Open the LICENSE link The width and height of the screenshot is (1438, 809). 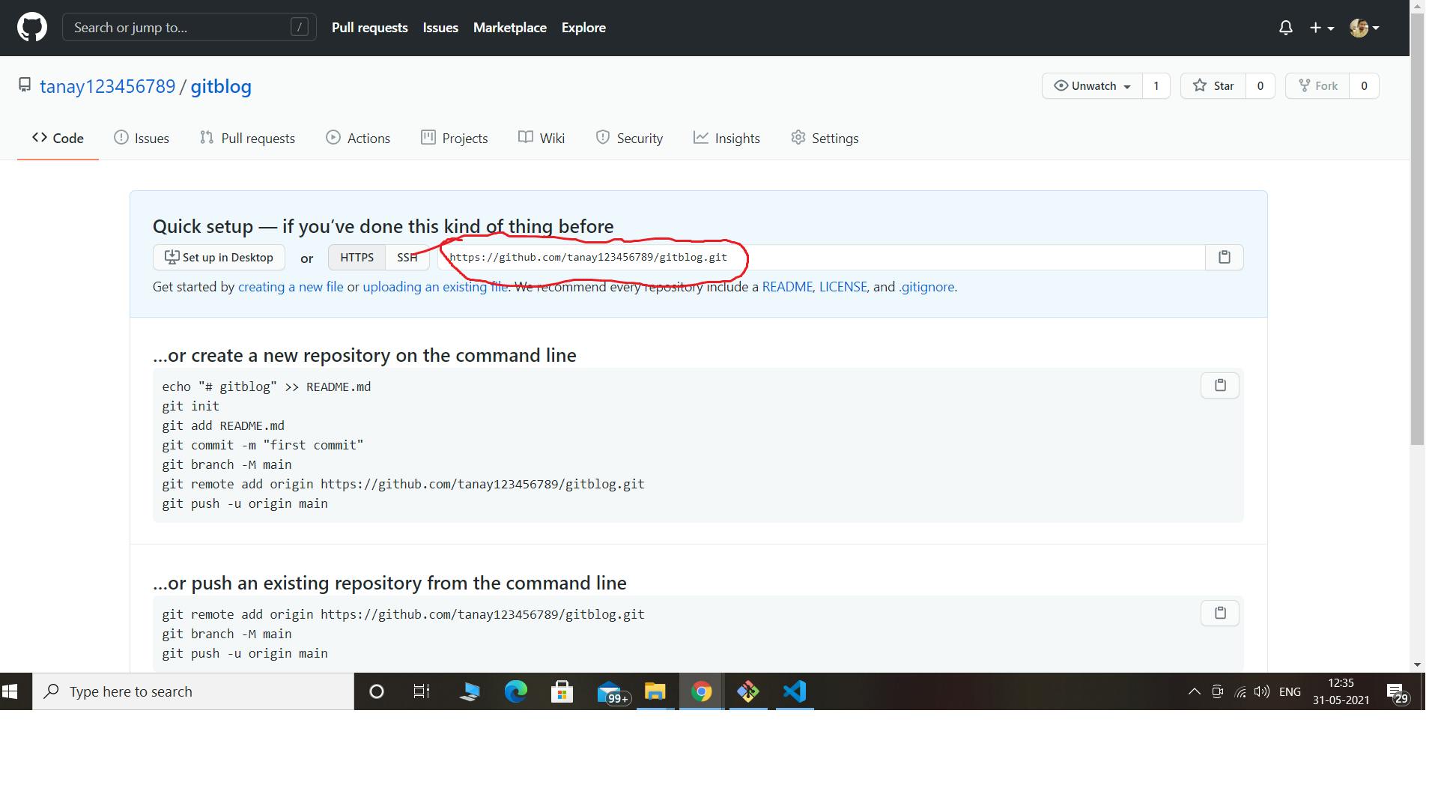pyautogui.click(x=843, y=287)
